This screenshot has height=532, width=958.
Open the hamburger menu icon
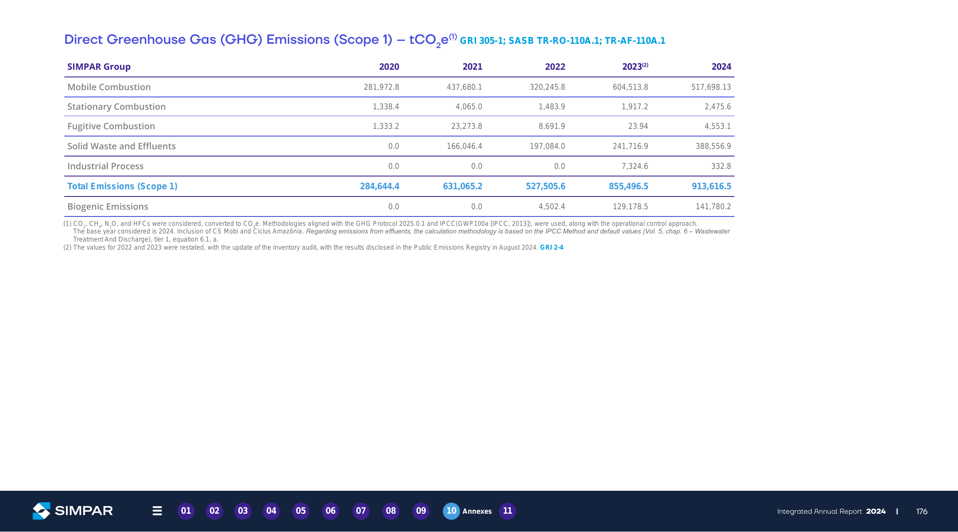[157, 511]
